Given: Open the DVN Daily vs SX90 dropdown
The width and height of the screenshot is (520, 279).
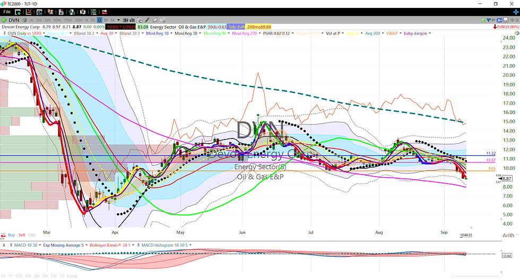Looking at the screenshot, I should (x=44, y=33).
